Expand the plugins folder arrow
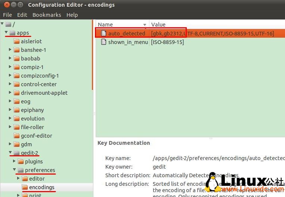 pyautogui.click(x=14, y=161)
